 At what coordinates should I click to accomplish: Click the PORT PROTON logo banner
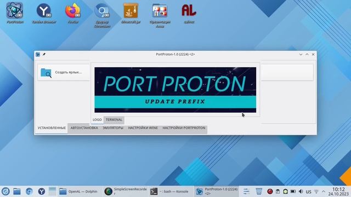[175, 90]
